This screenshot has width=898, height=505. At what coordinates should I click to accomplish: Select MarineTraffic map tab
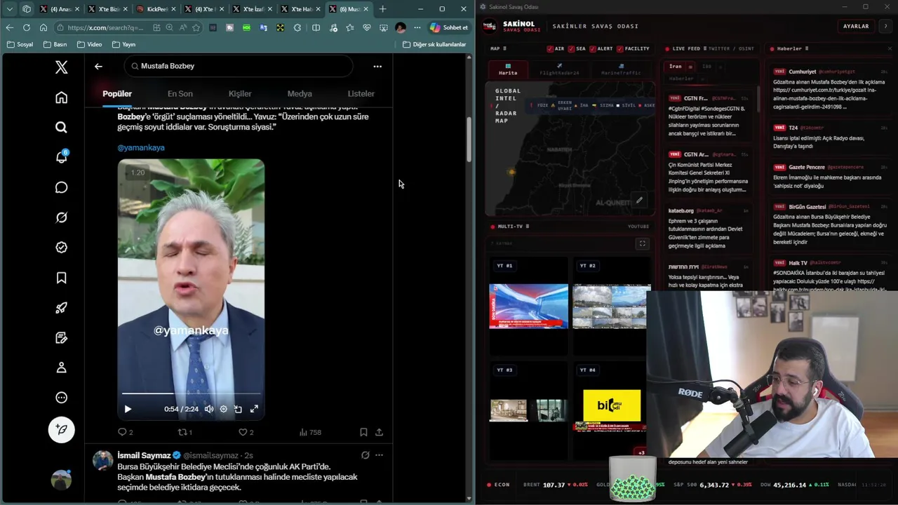pyautogui.click(x=621, y=69)
